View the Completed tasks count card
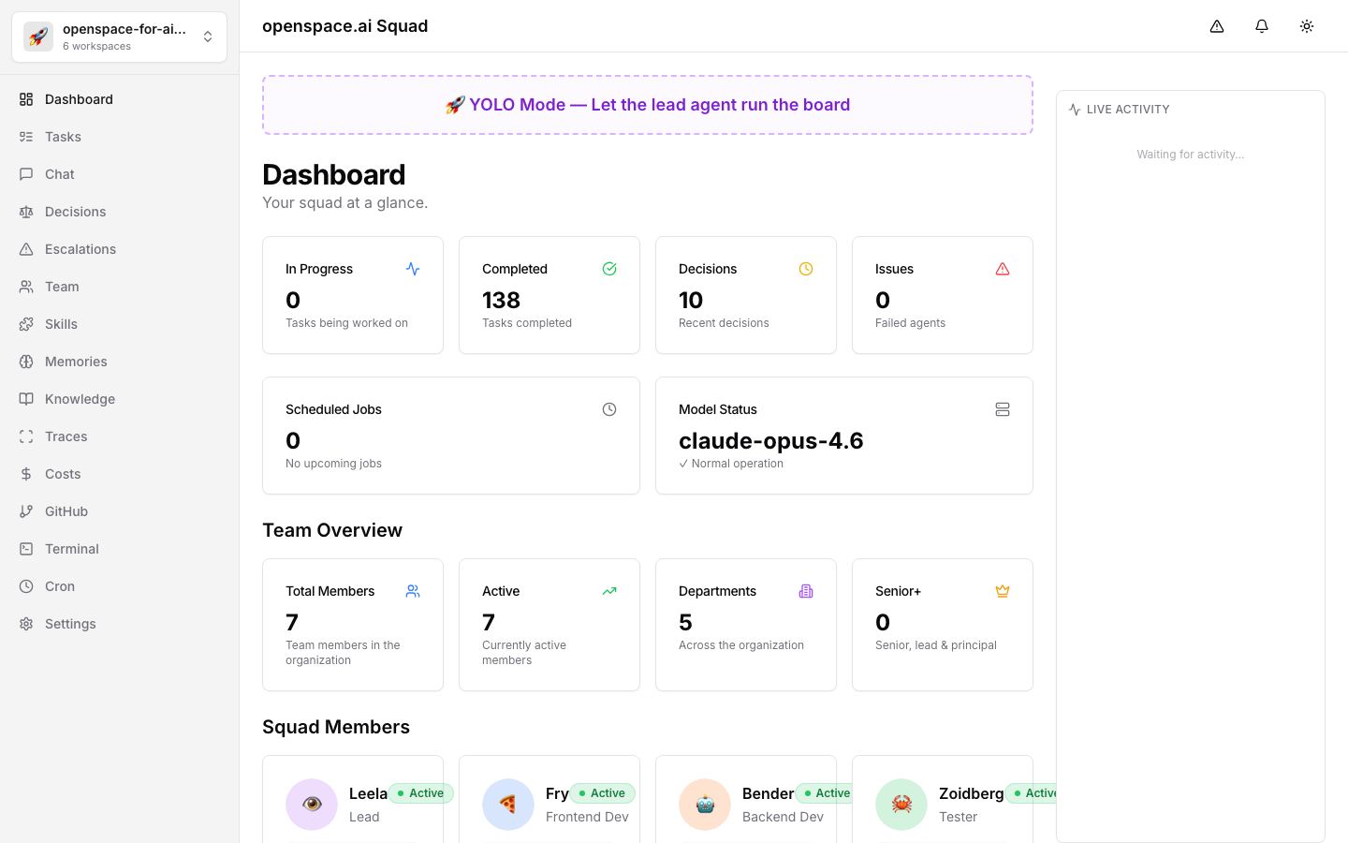This screenshot has height=843, width=1348. tap(549, 295)
